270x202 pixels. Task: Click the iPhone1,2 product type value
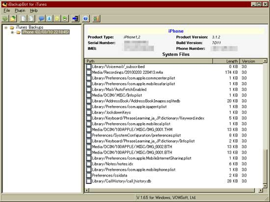click(x=132, y=37)
